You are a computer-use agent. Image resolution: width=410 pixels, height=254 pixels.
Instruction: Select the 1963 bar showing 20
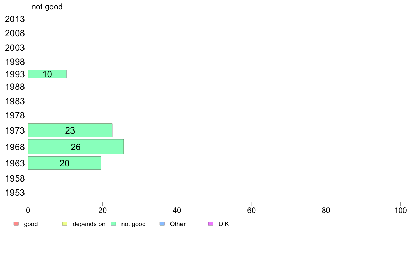pyautogui.click(x=65, y=163)
